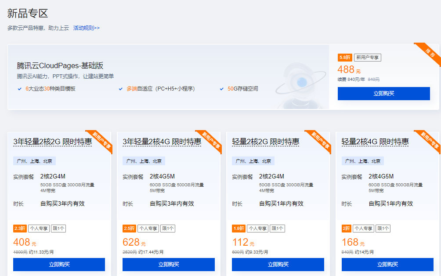Click region tag 广州、上海、北京 on 轻量2核2G card
441x276 pixels.
pyautogui.click(x=253, y=161)
